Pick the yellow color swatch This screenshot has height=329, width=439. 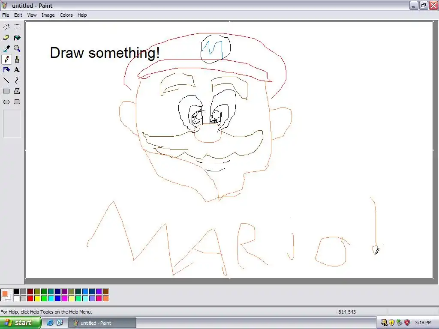[37, 299]
